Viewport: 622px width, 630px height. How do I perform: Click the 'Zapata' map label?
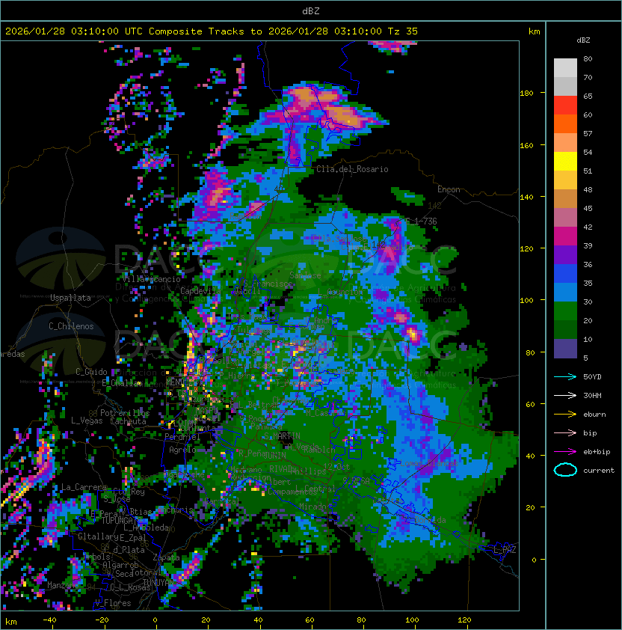point(166,557)
